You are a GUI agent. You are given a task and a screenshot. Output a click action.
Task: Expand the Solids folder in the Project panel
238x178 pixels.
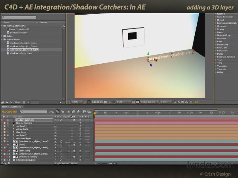pos(2,36)
